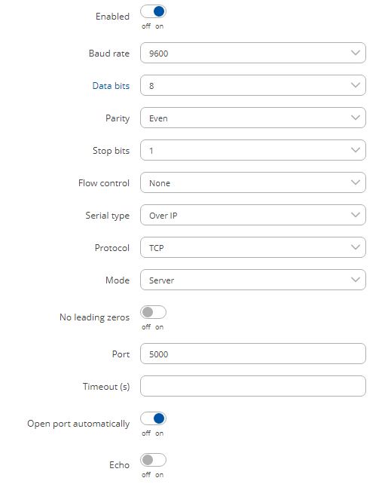Expand the Flow control dropdown
Viewport: 388px width, 487px height.
point(253,182)
